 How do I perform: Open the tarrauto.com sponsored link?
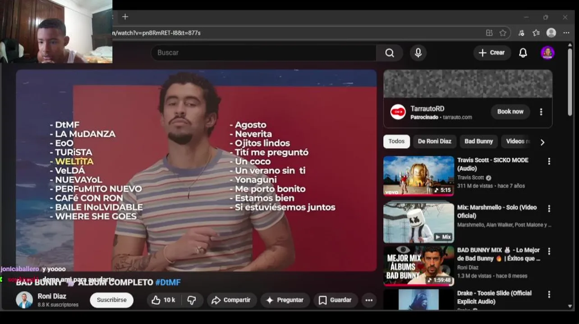click(x=457, y=117)
